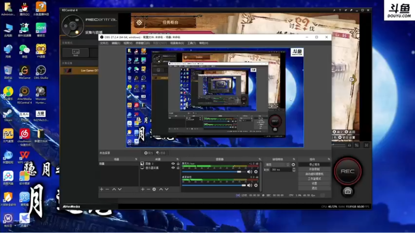Viewport: 415px width, 233px height.
Task: Mute the desktop audio channel
Action: click(x=250, y=185)
